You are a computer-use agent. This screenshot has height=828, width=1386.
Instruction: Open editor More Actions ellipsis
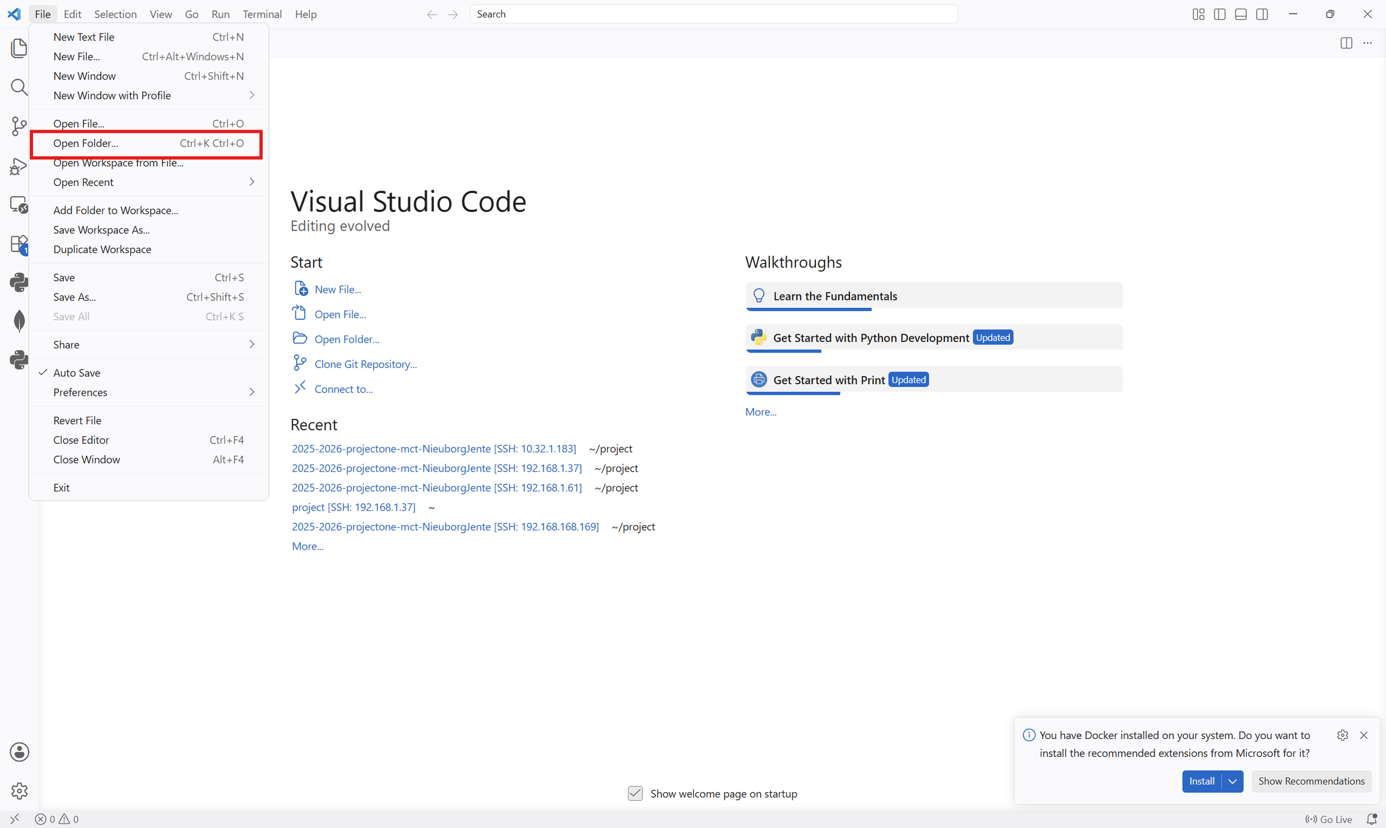(x=1368, y=43)
